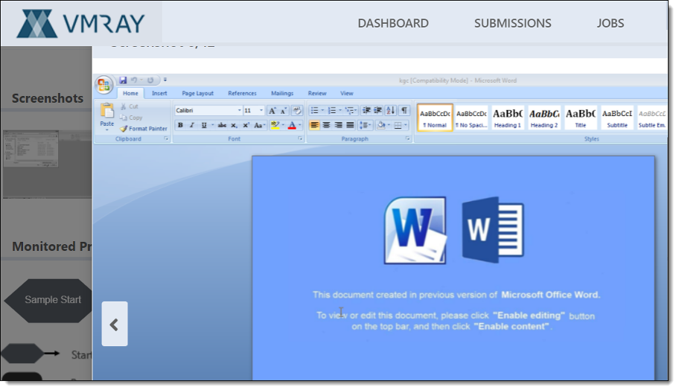The width and height of the screenshot is (676, 390).
Task: Open line spacing options
Action: click(x=365, y=125)
